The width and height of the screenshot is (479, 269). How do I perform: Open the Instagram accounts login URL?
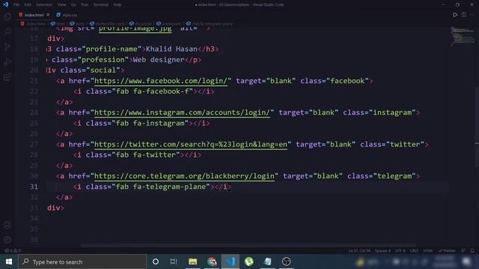coord(182,113)
